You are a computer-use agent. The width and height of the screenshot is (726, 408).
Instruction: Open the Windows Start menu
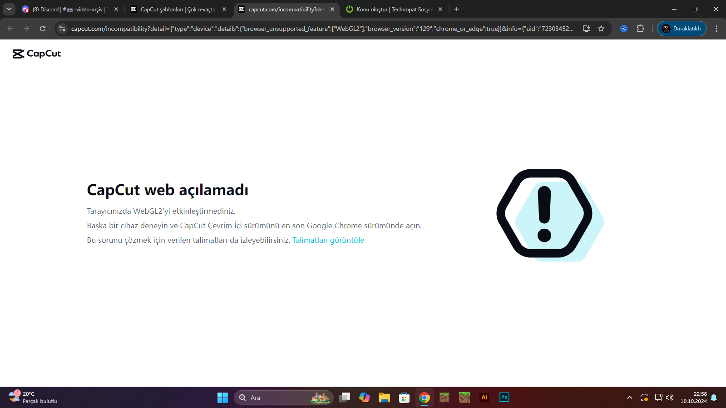223,398
